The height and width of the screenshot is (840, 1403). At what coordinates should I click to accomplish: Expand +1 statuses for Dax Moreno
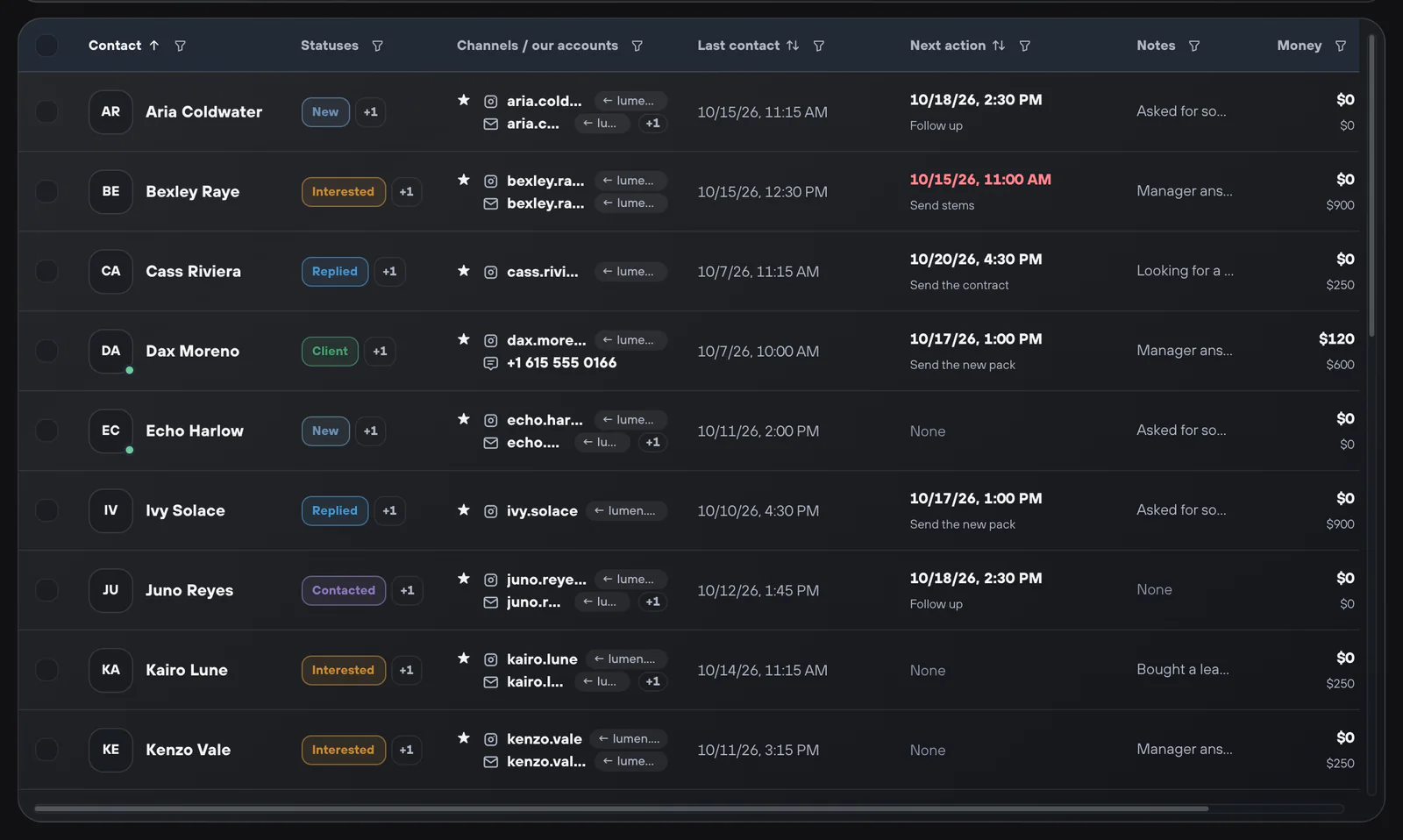pos(380,351)
